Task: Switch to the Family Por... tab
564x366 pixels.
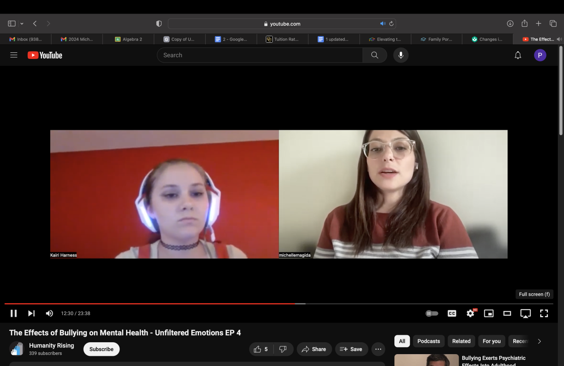Action: [x=437, y=39]
